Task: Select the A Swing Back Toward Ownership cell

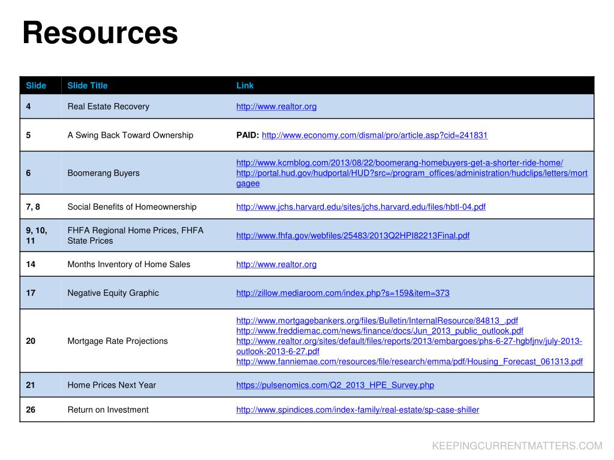Action: (146, 135)
